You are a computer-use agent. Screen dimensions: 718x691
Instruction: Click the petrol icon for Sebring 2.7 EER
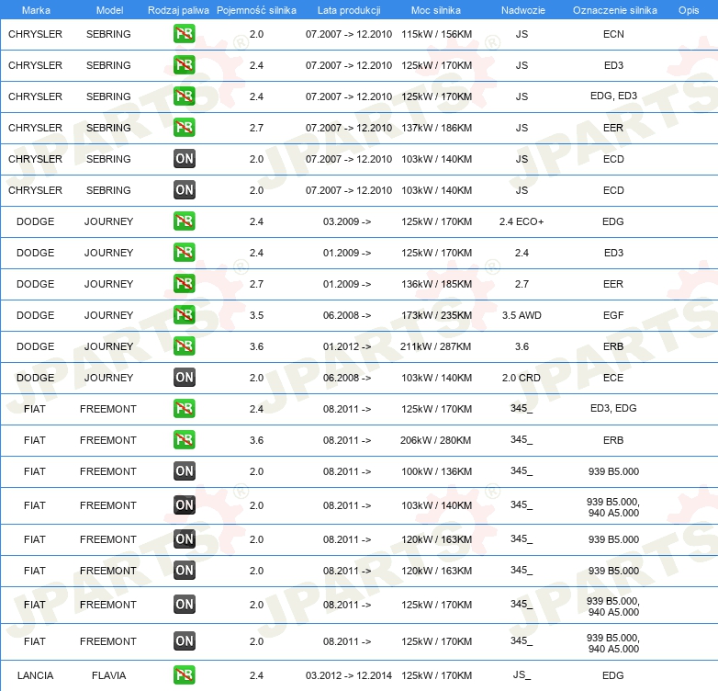185,128
